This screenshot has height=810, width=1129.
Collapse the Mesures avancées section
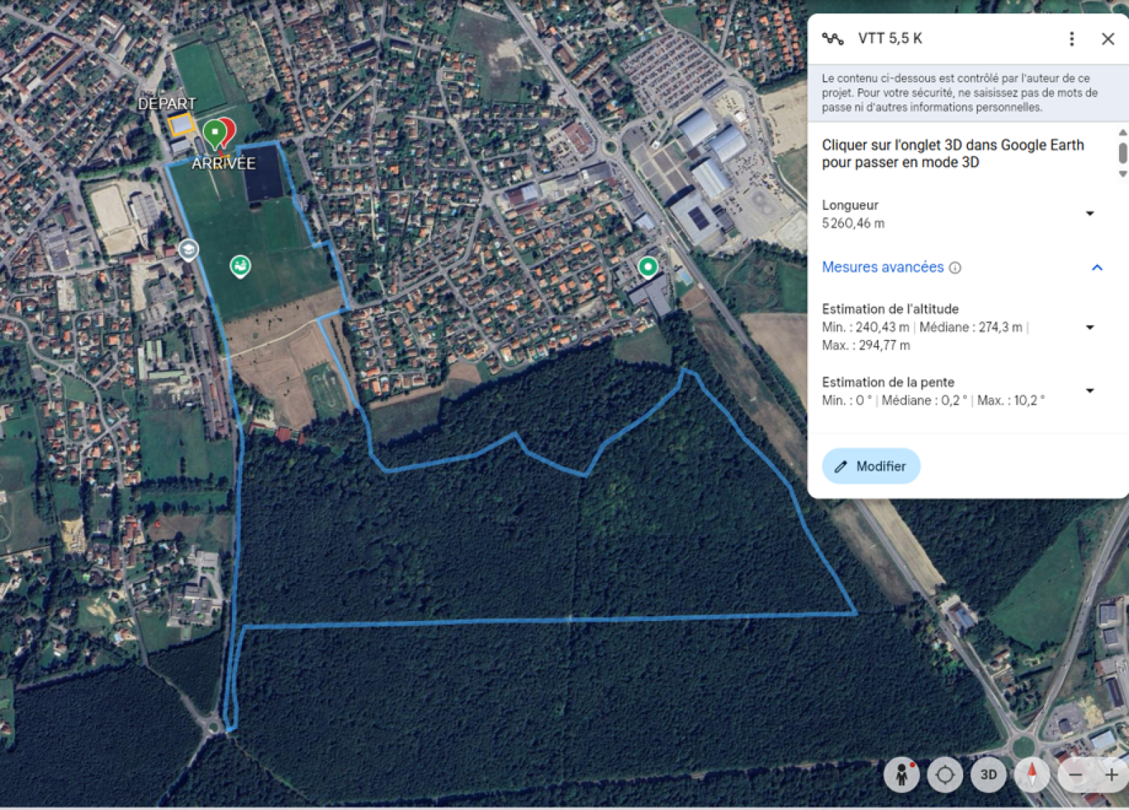1097,267
